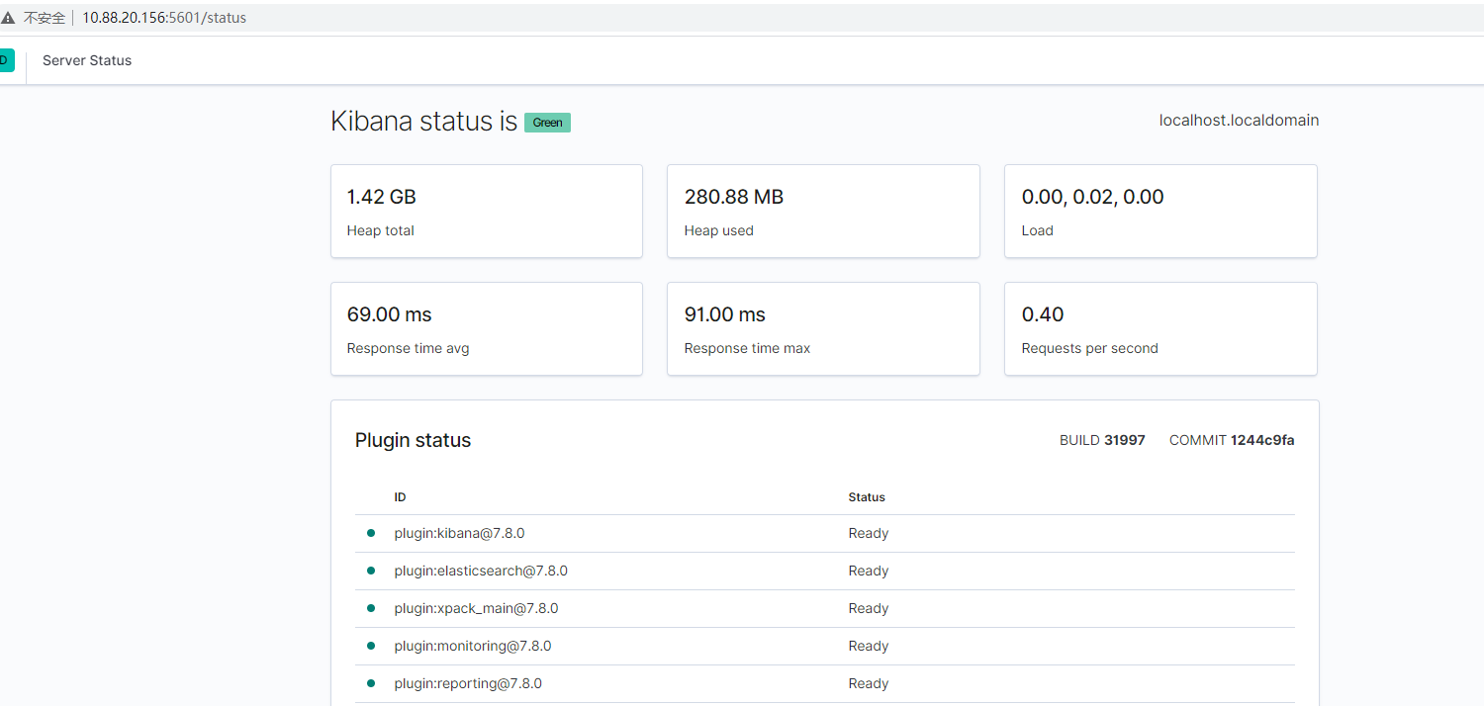Click the Green status badge
This screenshot has width=1484, height=706.
pos(547,123)
